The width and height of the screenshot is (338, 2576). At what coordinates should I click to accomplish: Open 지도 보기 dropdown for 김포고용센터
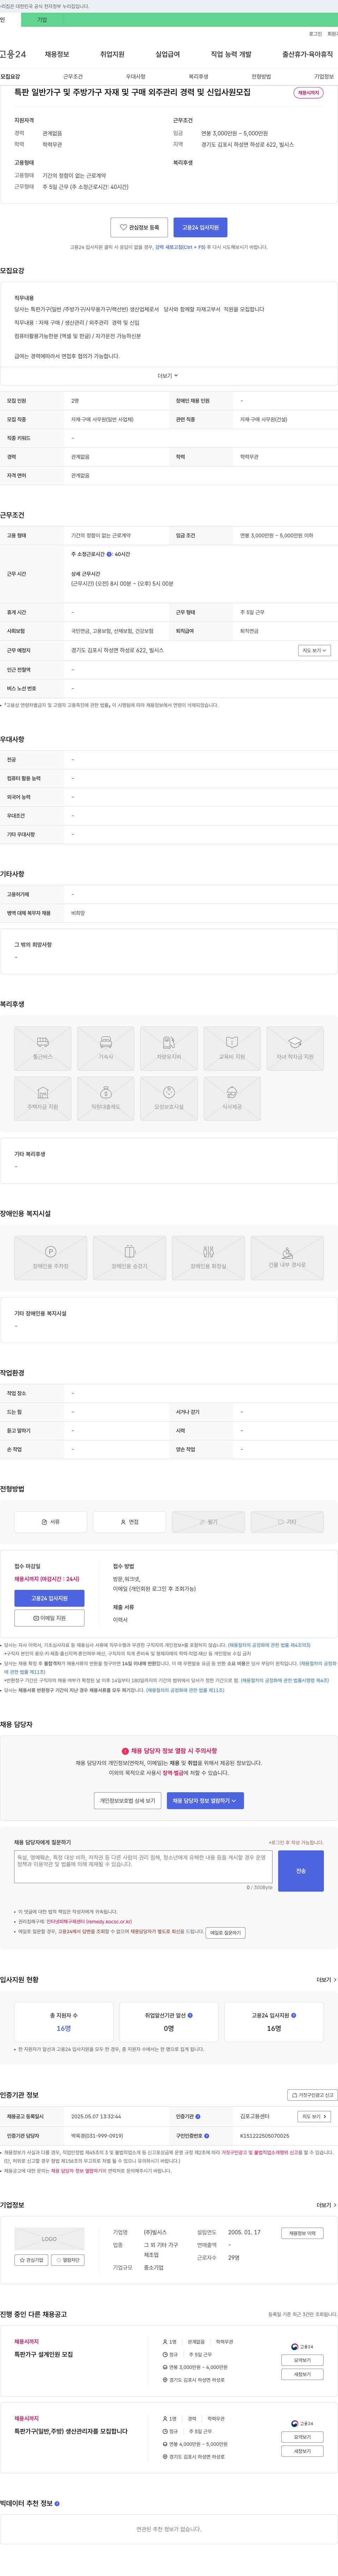click(314, 2116)
